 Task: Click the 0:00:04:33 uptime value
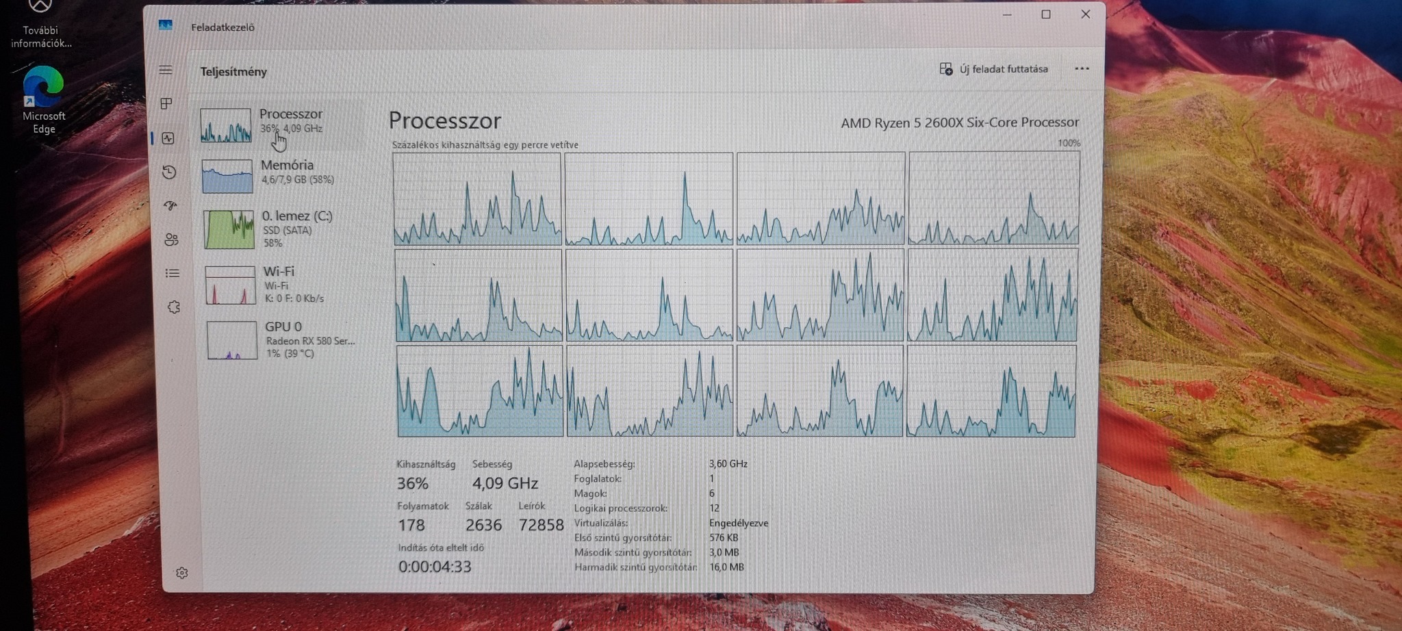435,567
